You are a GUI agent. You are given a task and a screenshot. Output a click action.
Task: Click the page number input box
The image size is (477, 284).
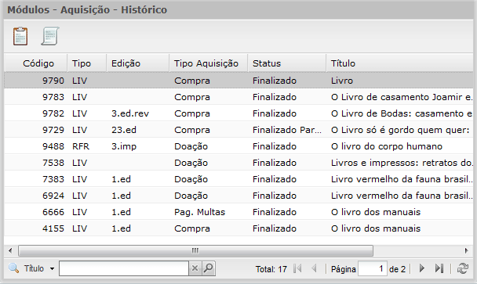pos(373,269)
